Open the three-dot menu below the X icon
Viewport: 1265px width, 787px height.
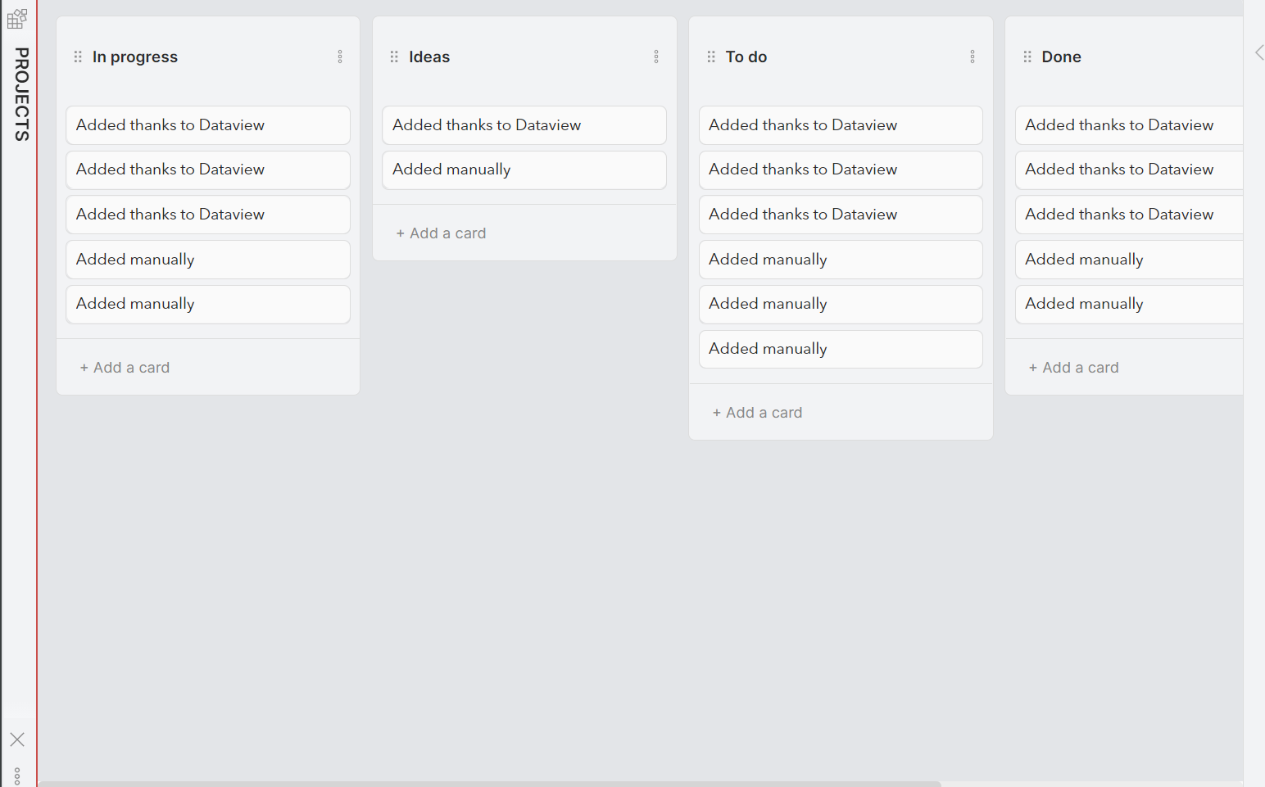click(x=17, y=776)
